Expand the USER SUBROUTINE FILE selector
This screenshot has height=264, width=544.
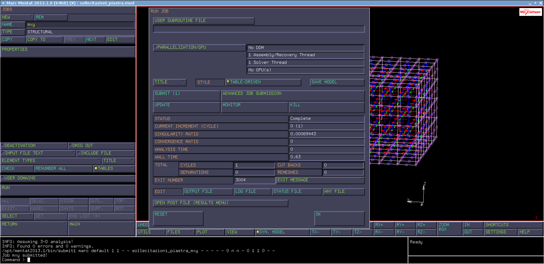click(203, 21)
